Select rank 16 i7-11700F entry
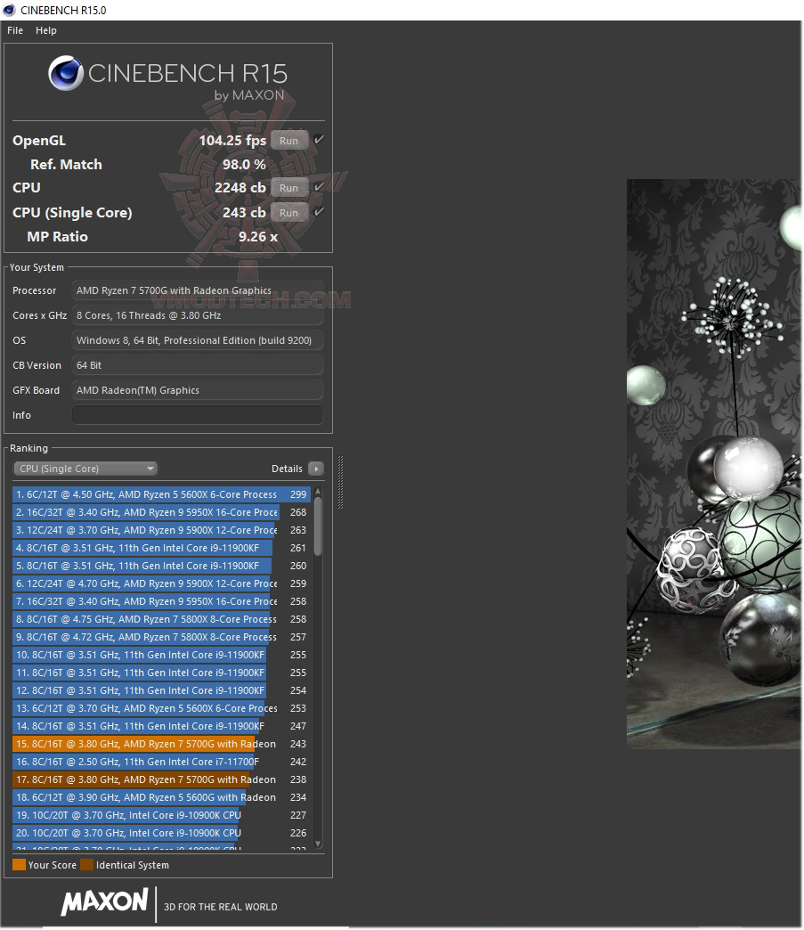804x930 pixels. click(x=161, y=762)
